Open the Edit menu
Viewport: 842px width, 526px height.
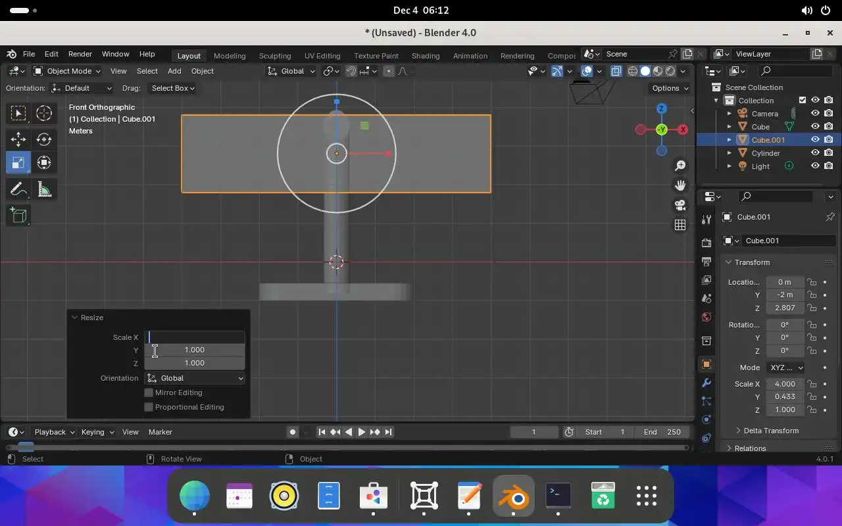pos(51,54)
